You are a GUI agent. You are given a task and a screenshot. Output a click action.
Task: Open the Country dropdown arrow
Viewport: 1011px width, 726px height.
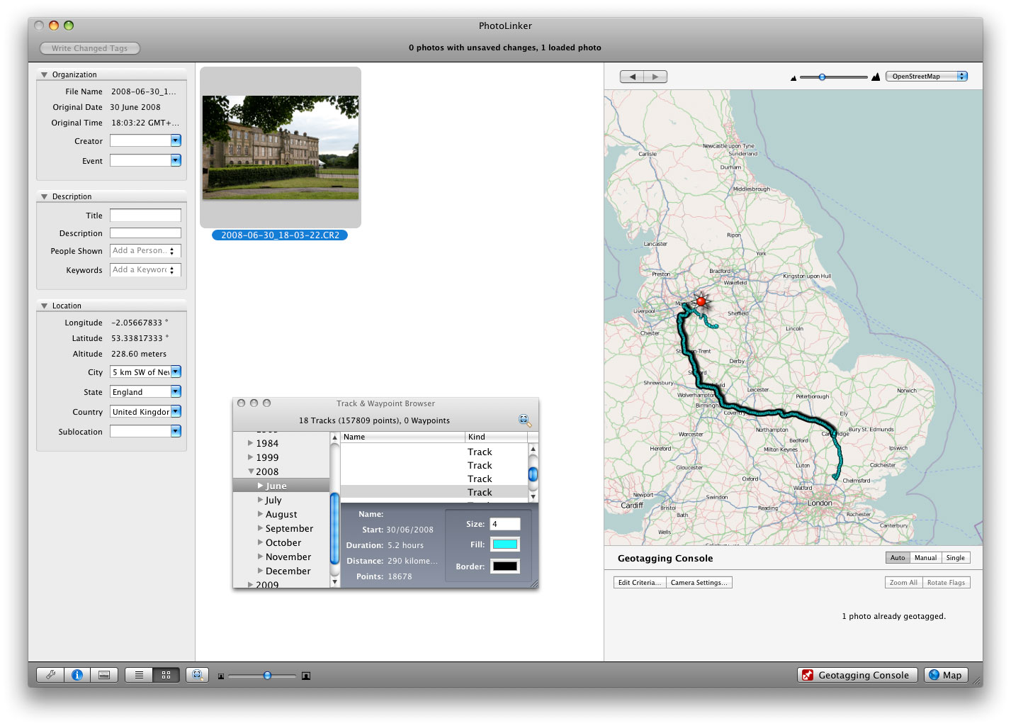(176, 411)
